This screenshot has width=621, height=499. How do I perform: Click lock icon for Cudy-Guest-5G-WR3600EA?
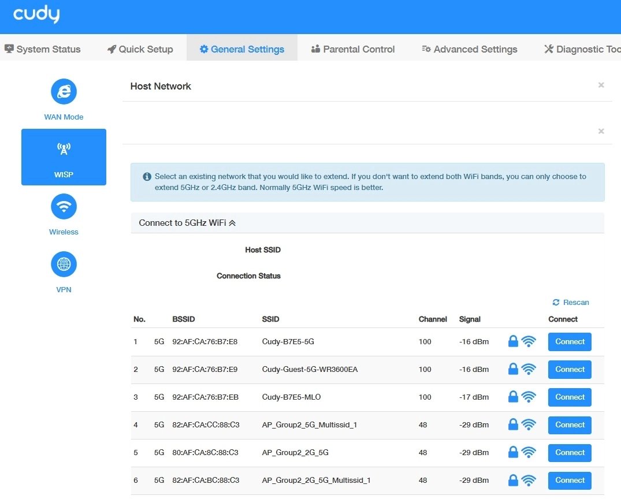click(x=513, y=368)
